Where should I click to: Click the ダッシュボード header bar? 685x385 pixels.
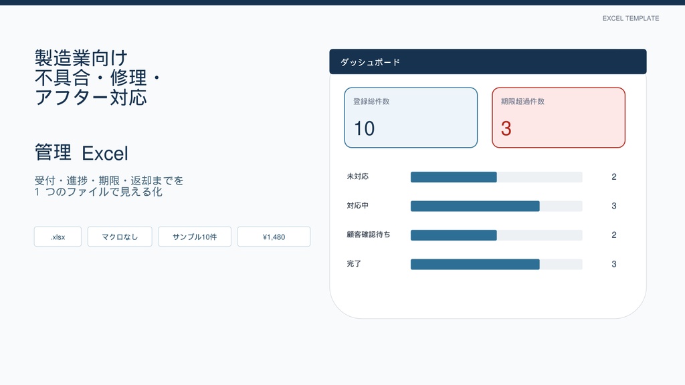click(488, 61)
